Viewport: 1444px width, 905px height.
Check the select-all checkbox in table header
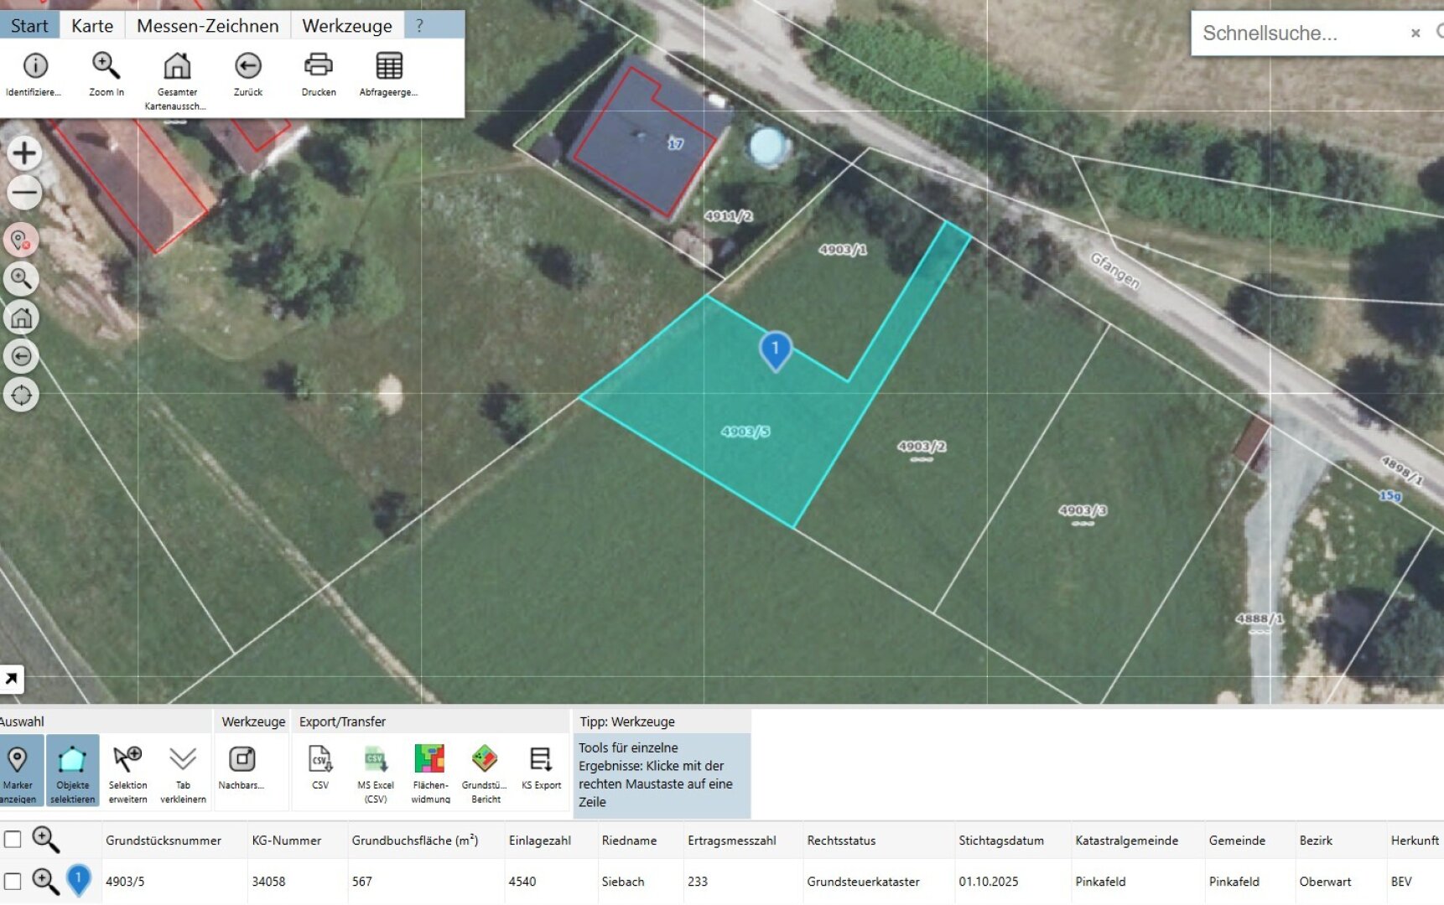click(13, 840)
